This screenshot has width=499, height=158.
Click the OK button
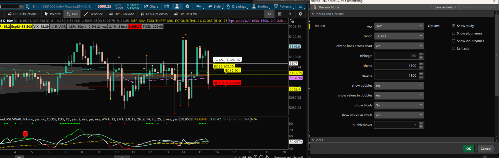[468, 149]
